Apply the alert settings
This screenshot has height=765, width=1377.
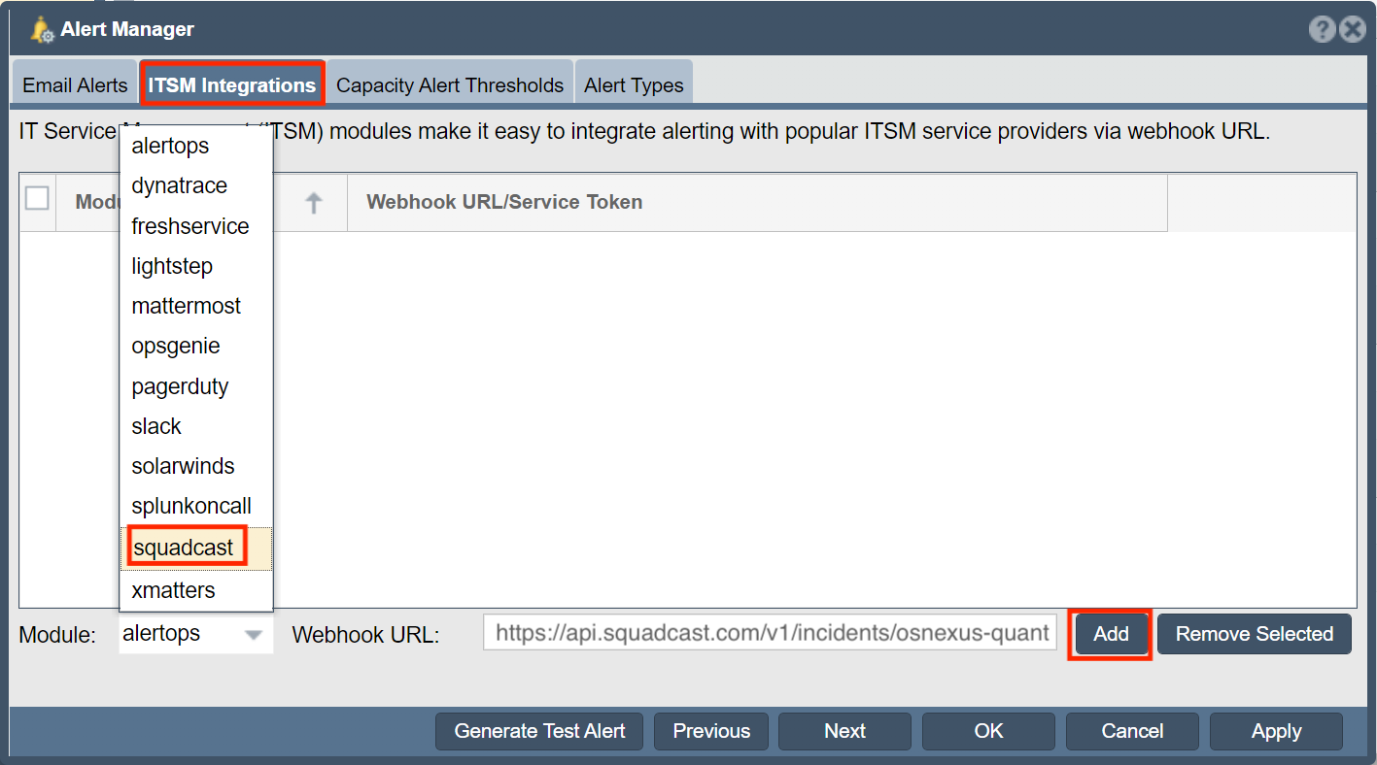pos(1276,731)
